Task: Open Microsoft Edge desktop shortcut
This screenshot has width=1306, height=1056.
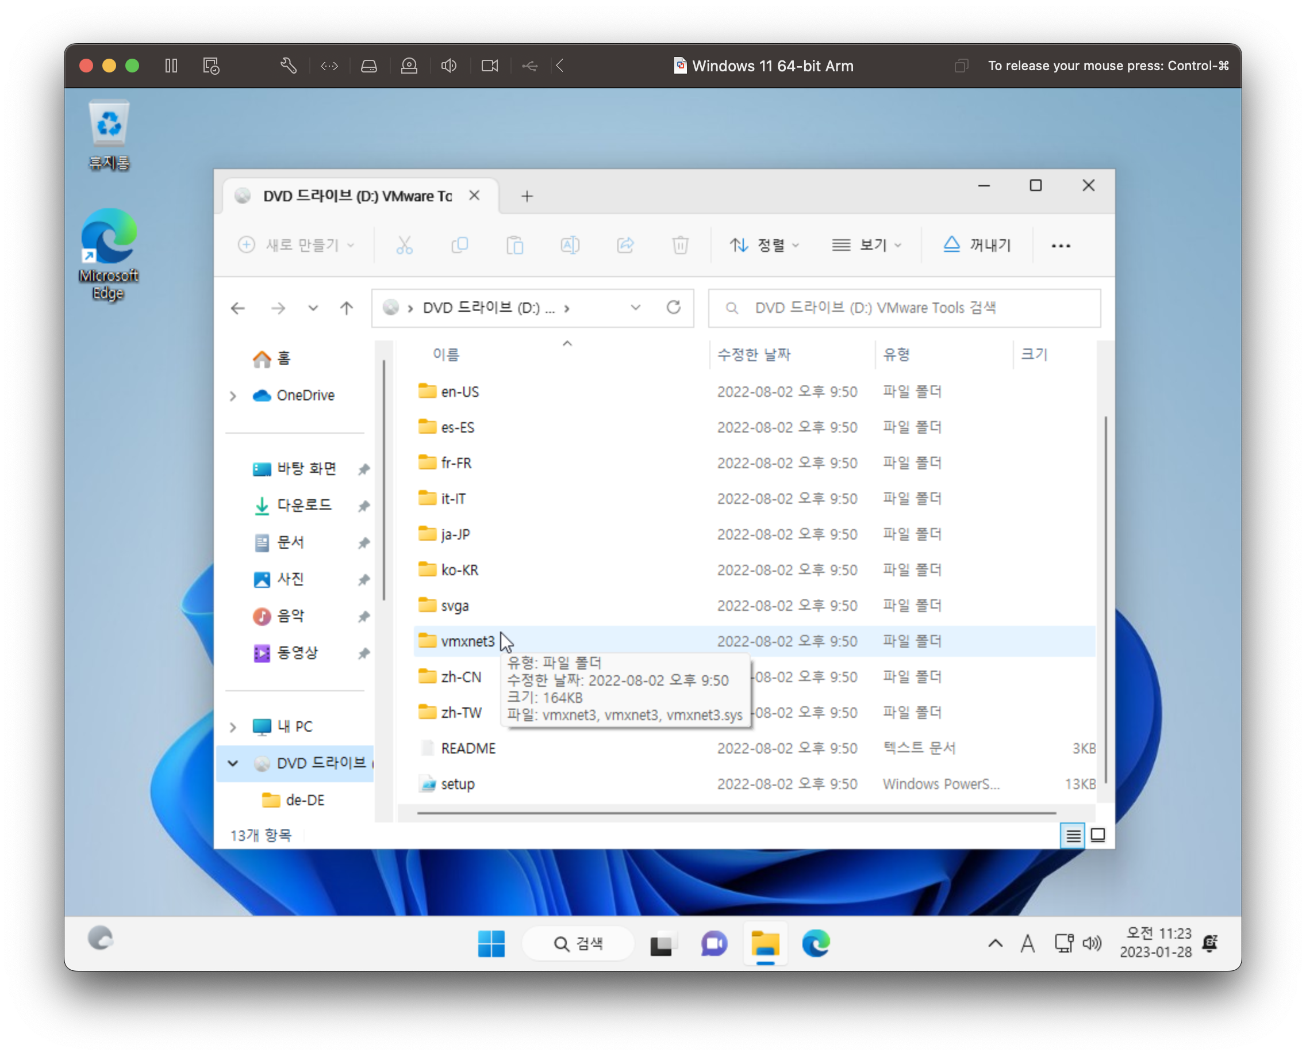Action: point(109,254)
